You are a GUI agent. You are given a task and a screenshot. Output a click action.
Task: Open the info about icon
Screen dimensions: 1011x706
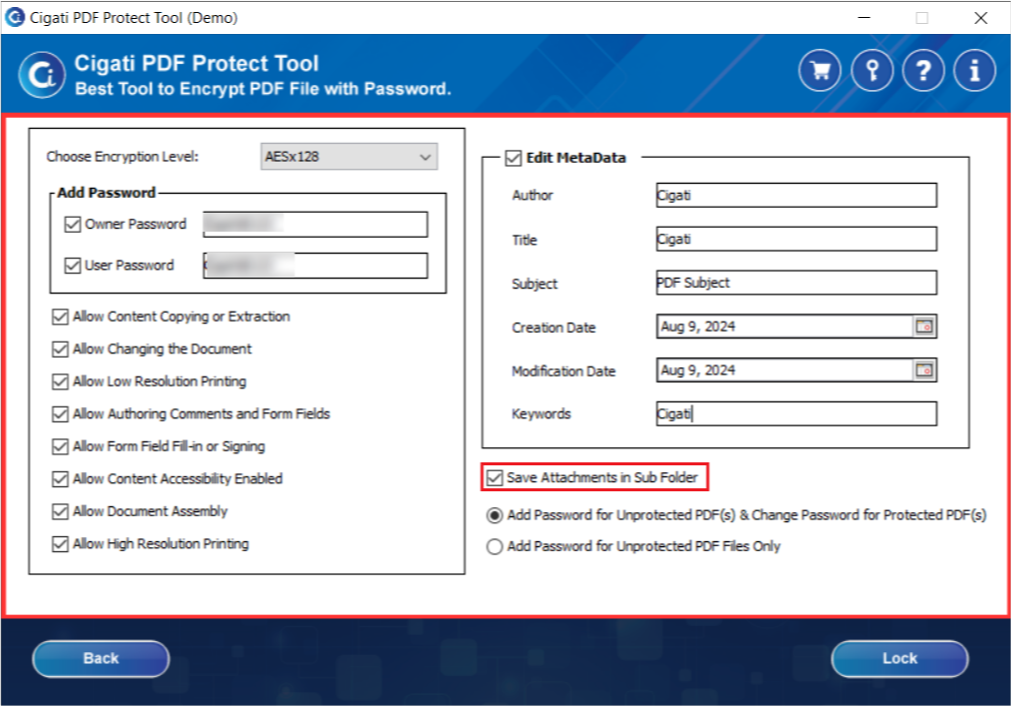click(974, 70)
